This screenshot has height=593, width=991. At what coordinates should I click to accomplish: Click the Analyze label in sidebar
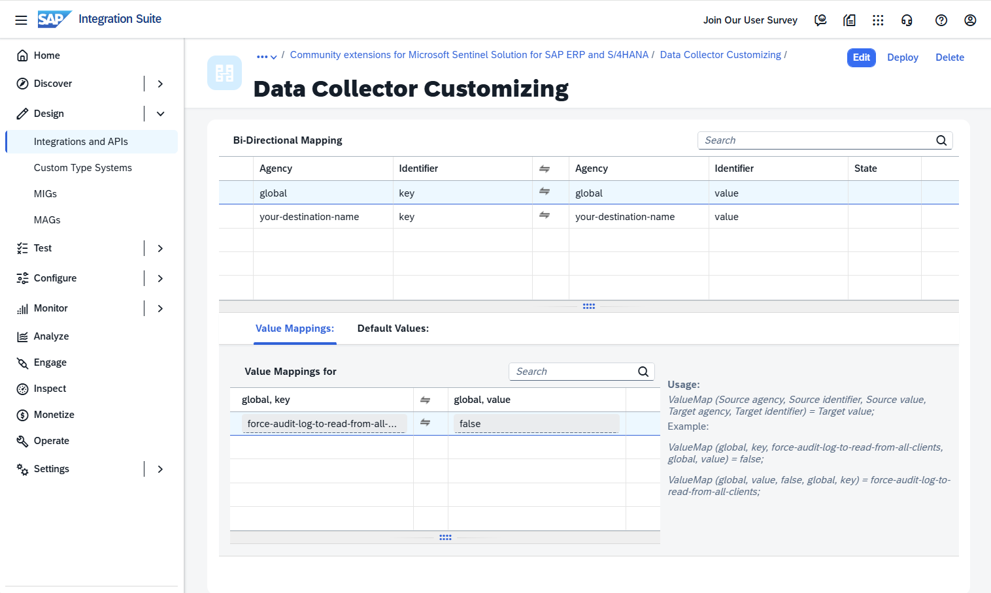[x=51, y=336]
